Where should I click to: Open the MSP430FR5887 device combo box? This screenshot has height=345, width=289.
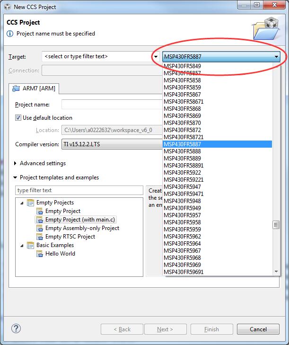pyautogui.click(x=221, y=56)
